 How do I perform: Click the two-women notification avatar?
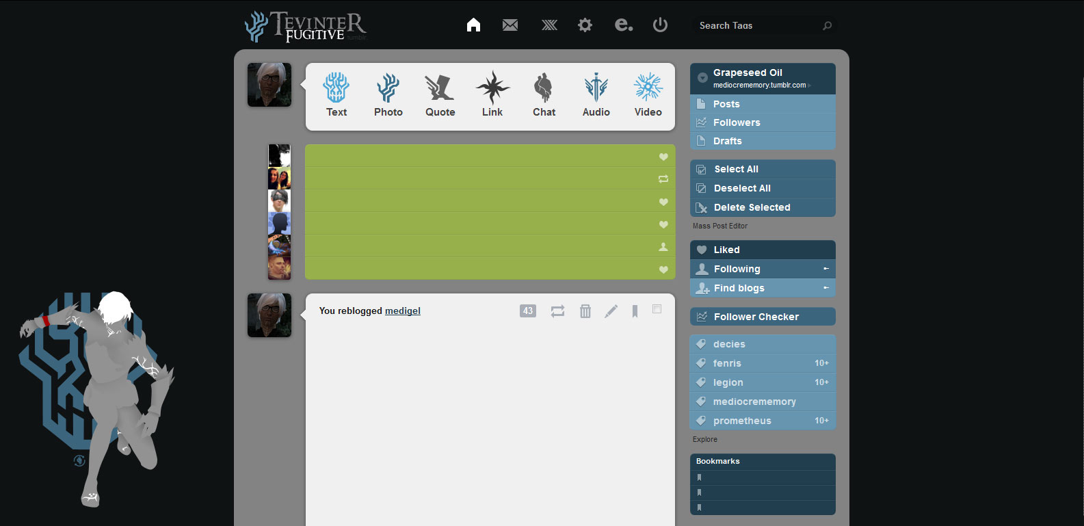click(x=279, y=179)
